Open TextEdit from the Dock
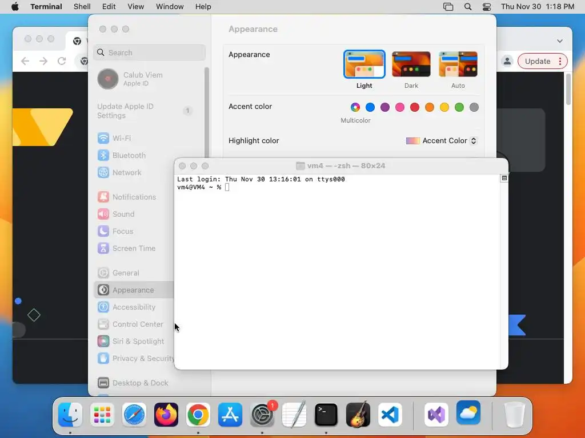The width and height of the screenshot is (585, 438). 294,415
